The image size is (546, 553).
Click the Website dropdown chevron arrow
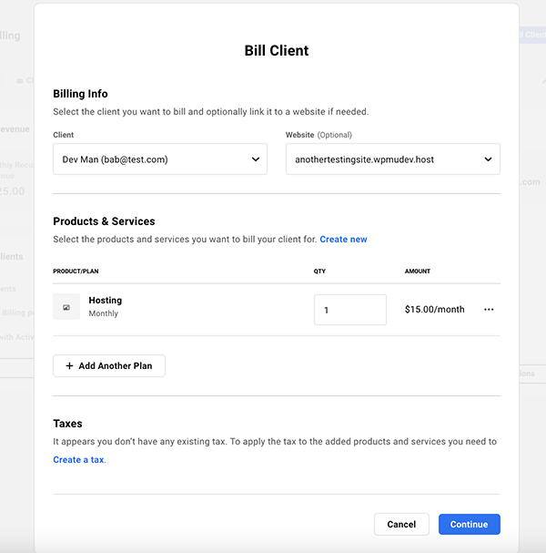click(x=487, y=159)
